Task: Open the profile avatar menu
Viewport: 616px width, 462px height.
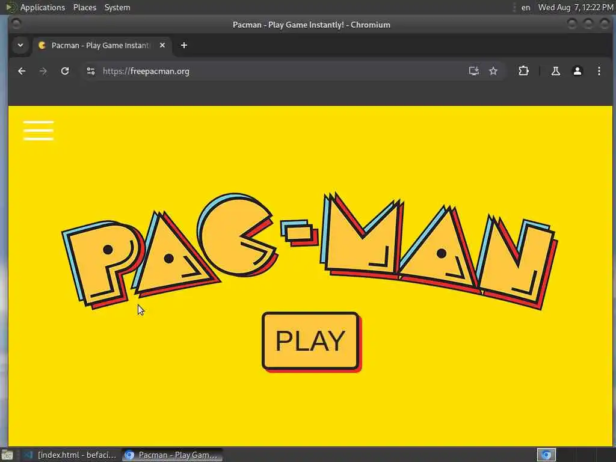Action: click(x=577, y=71)
